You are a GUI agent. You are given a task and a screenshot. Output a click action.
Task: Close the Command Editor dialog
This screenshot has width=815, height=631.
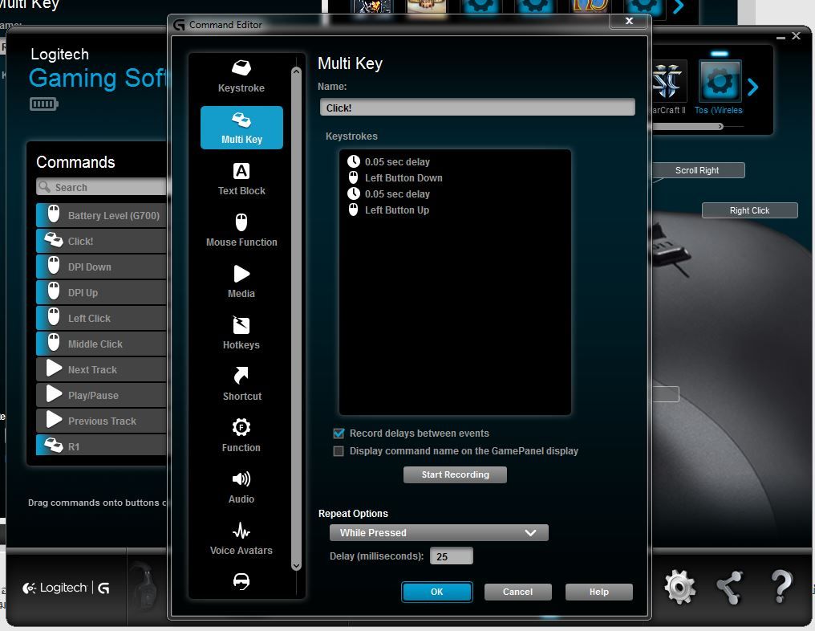pyautogui.click(x=629, y=21)
